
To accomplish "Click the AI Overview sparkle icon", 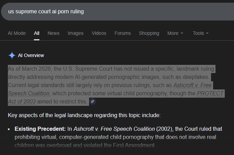I will [x=12, y=55].
